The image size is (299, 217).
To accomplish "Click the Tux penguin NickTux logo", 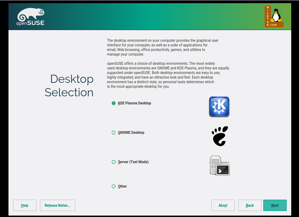I will pyautogui.click(x=274, y=16).
